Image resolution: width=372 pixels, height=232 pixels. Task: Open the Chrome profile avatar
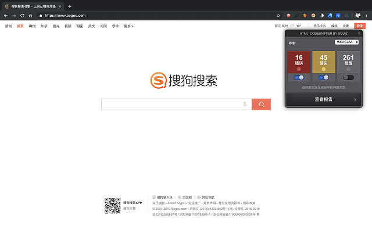[x=358, y=16]
